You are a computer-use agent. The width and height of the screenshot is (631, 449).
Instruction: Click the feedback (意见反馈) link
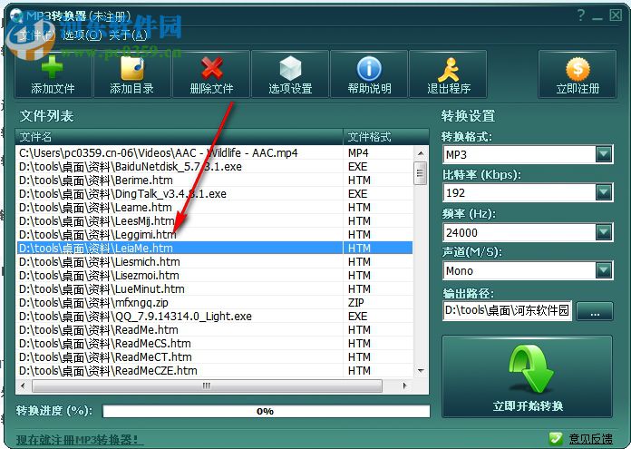click(x=591, y=438)
